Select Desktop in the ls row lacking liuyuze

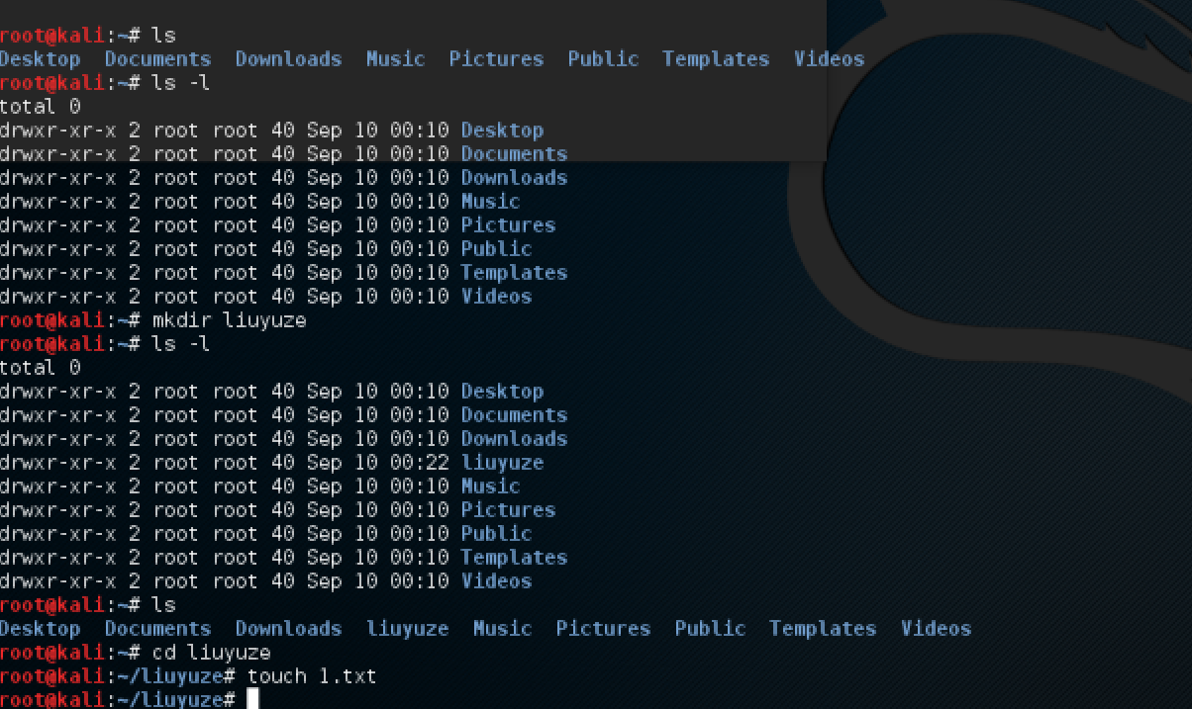[40, 59]
